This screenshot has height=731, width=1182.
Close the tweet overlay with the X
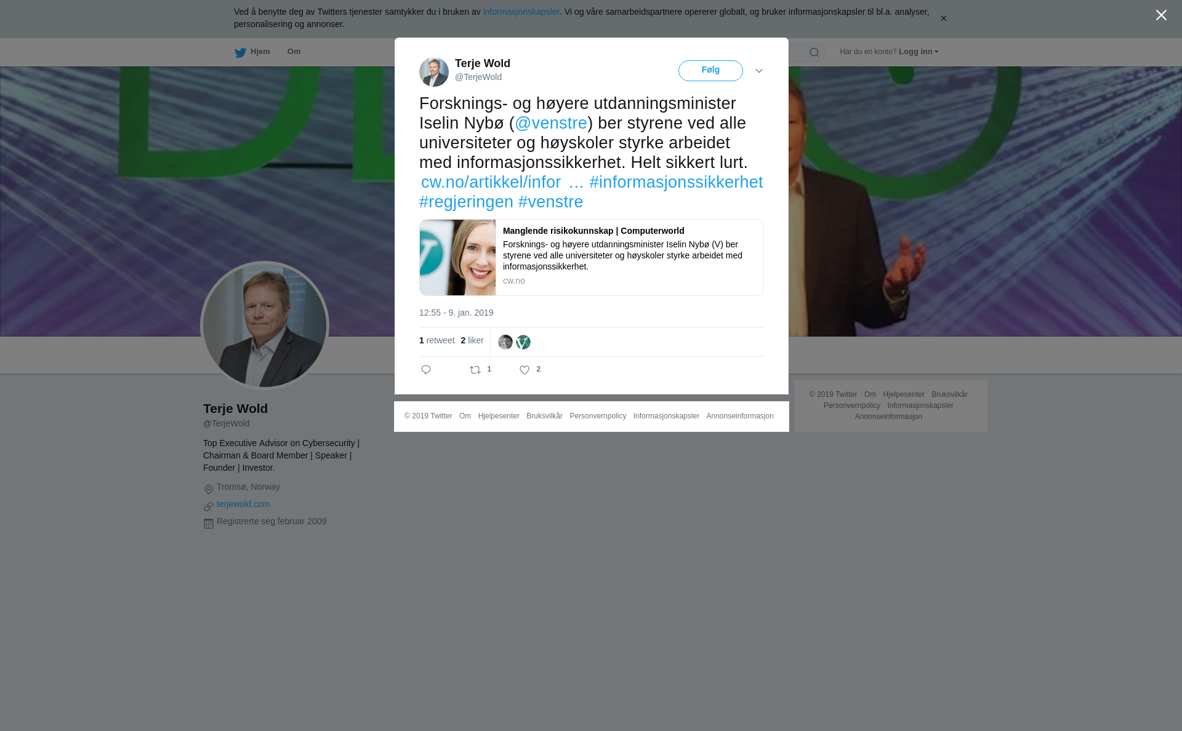(x=1161, y=15)
